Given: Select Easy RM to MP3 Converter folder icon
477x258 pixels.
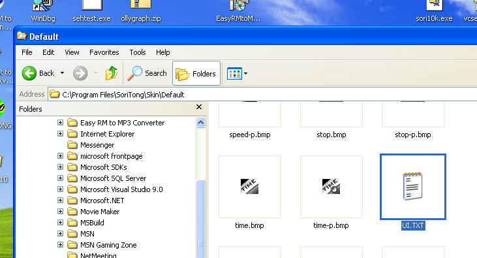Looking at the screenshot, I should click(72, 123).
